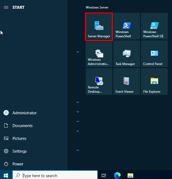Open the Event Viewer tile
The image size is (172, 179).
(127, 82)
